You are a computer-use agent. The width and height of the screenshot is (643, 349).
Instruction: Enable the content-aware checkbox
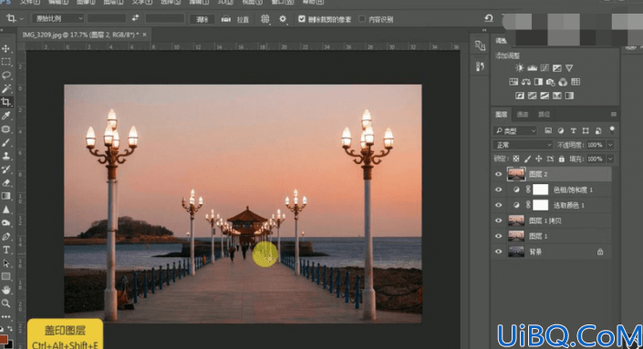(362, 19)
